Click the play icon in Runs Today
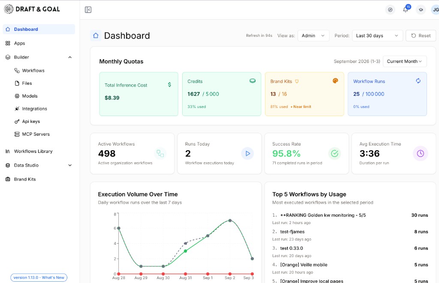 [247, 153]
